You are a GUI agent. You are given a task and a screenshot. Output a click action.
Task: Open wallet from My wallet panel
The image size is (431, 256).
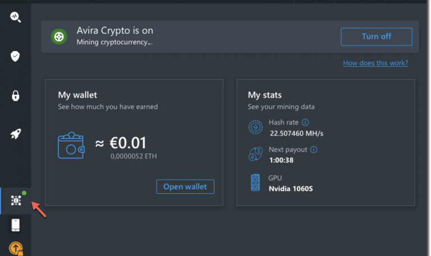185,186
